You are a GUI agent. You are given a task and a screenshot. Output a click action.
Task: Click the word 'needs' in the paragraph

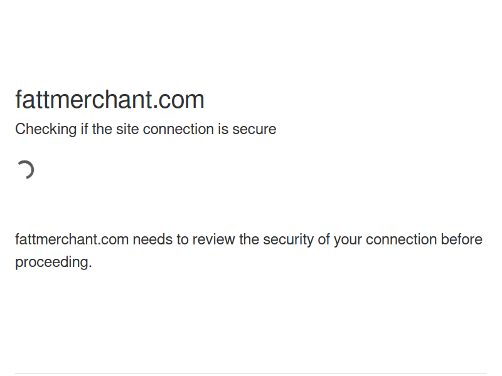[x=152, y=239]
